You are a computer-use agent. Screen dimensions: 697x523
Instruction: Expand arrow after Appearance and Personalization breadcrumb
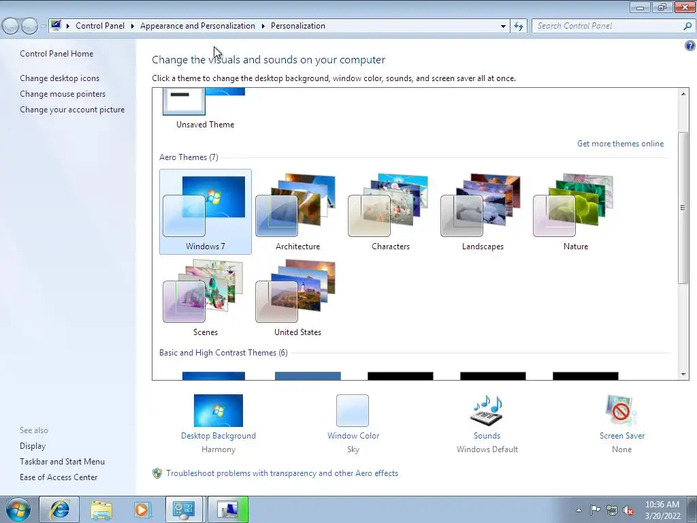tap(263, 26)
